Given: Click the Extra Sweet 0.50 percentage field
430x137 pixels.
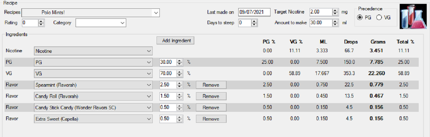Looking at the screenshot, I should (171, 119).
